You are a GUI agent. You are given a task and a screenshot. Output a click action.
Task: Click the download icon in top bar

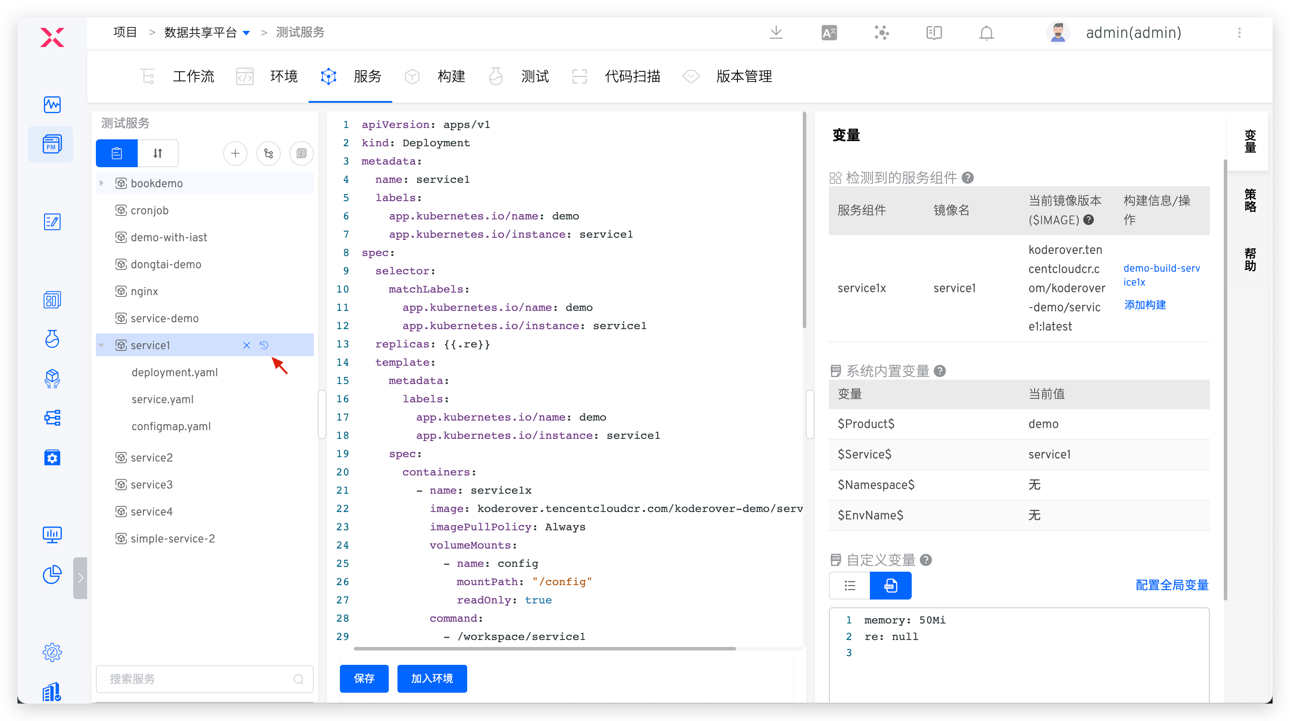coord(776,33)
